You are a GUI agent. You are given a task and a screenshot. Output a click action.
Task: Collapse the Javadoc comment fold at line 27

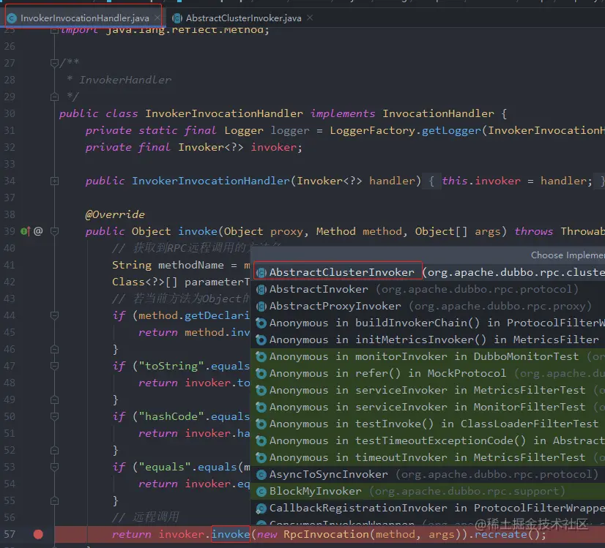click(54, 63)
